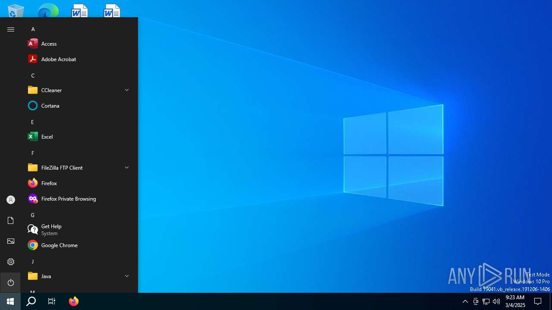Open the taskbar clock and date

(x=515, y=301)
